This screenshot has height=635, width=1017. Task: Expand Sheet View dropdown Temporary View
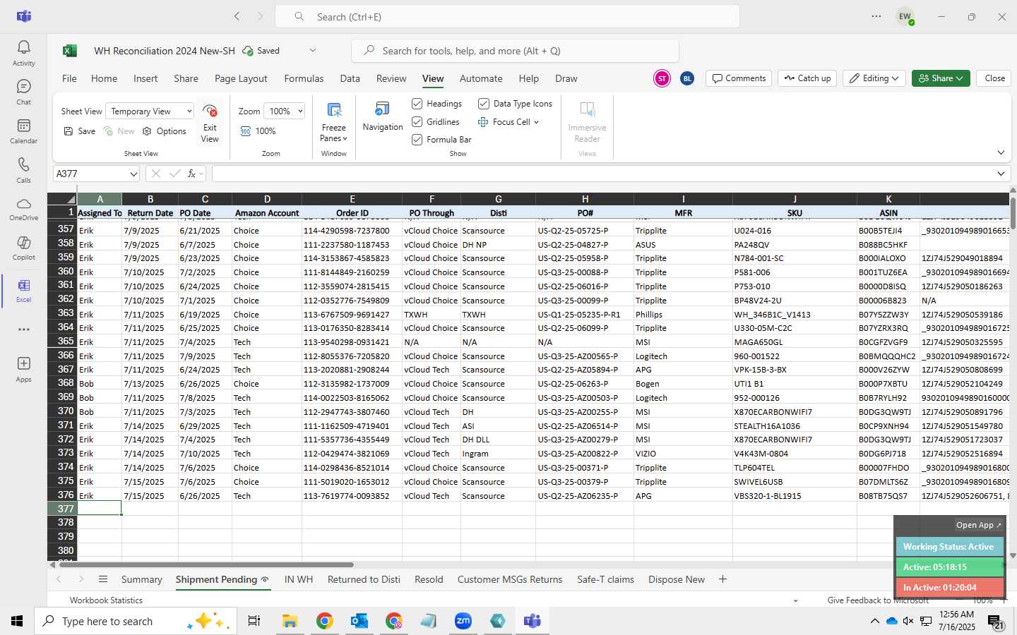150,111
